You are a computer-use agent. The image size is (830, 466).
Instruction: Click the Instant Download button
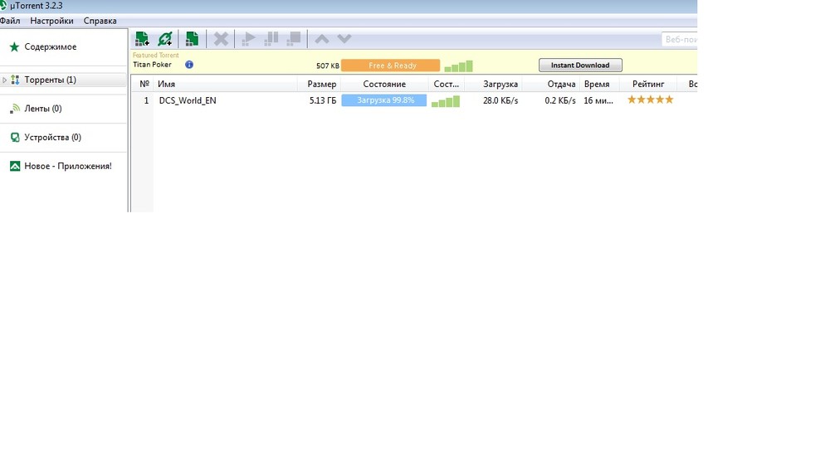click(x=580, y=65)
